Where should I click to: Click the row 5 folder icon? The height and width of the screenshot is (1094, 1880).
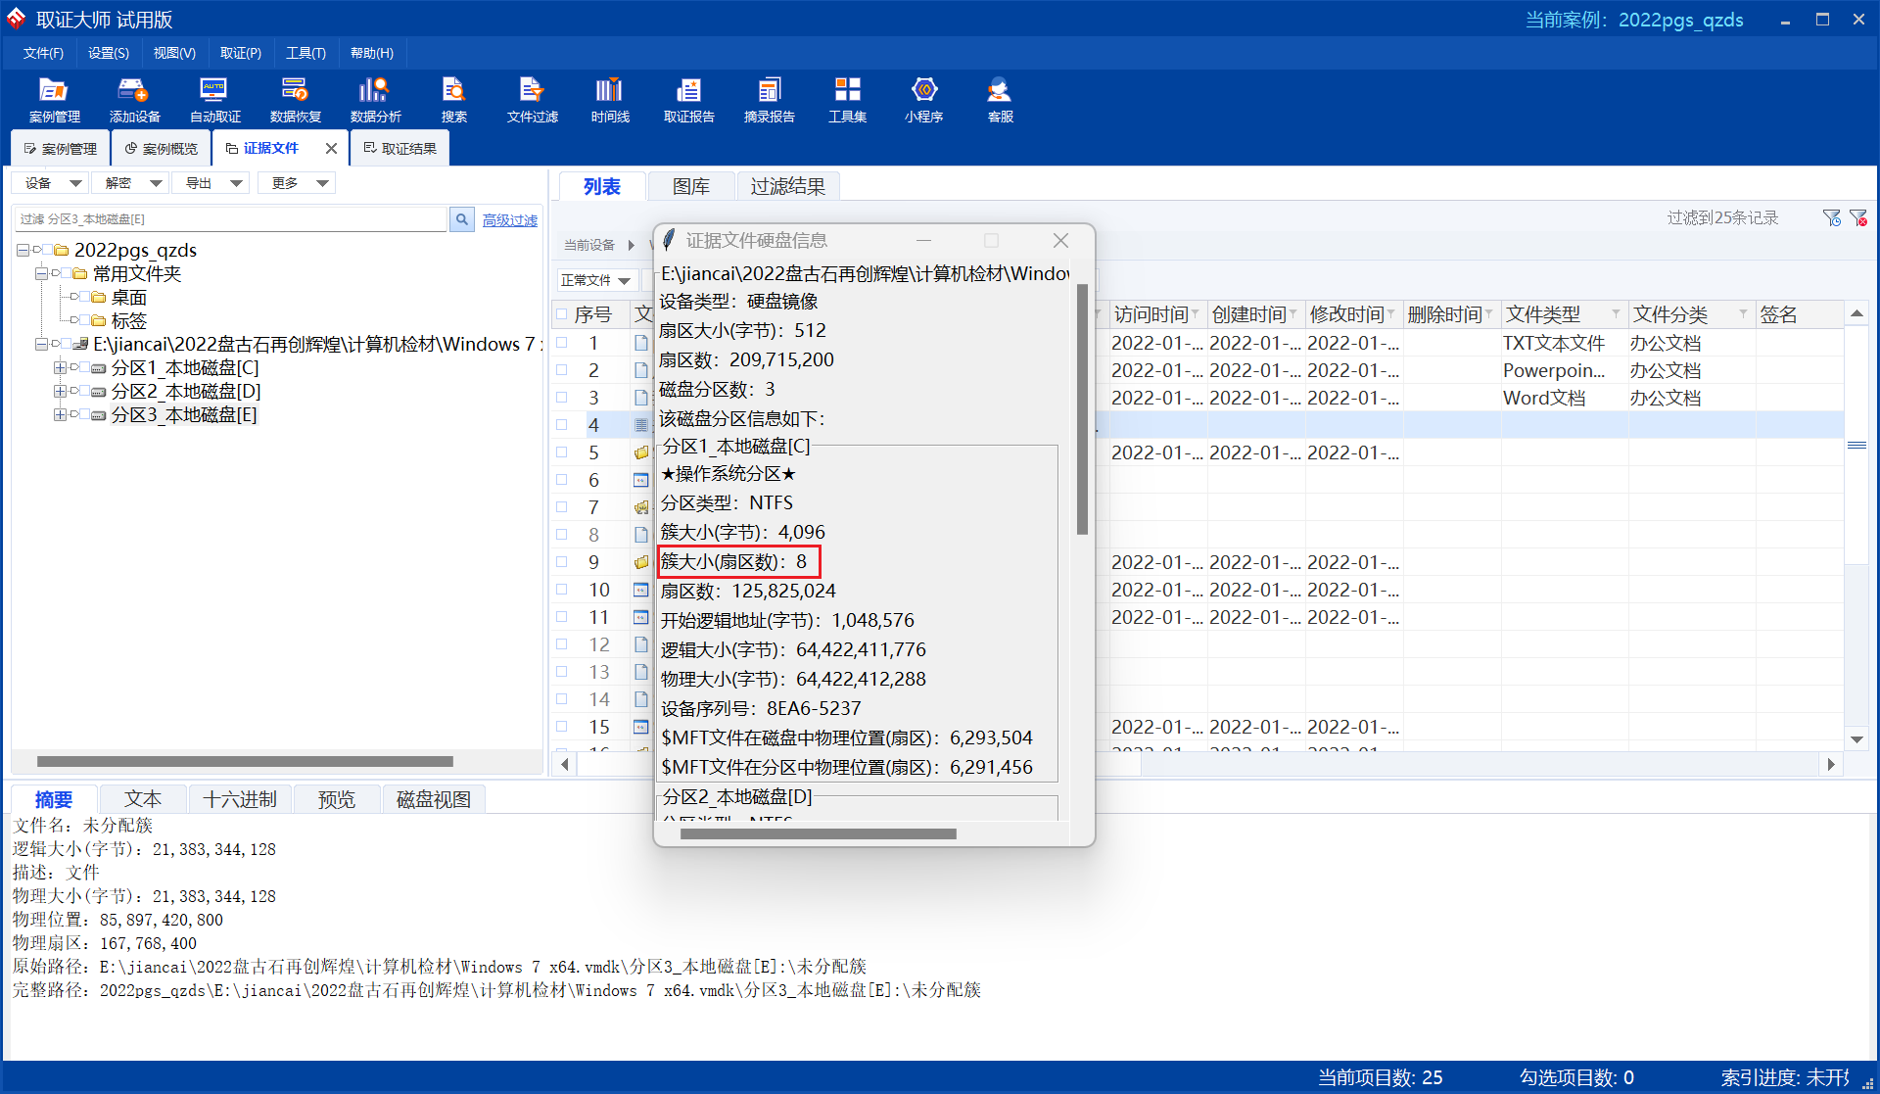(640, 452)
